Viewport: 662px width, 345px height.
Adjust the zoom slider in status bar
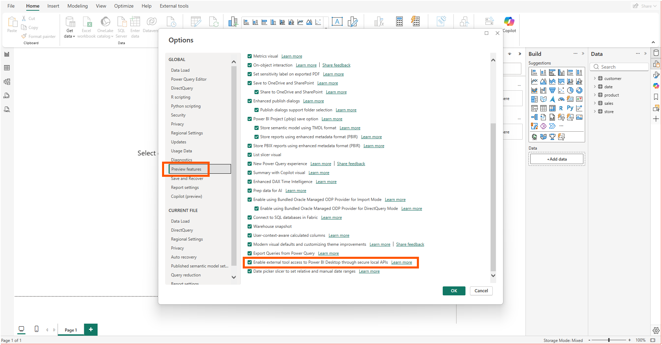[x=609, y=340]
